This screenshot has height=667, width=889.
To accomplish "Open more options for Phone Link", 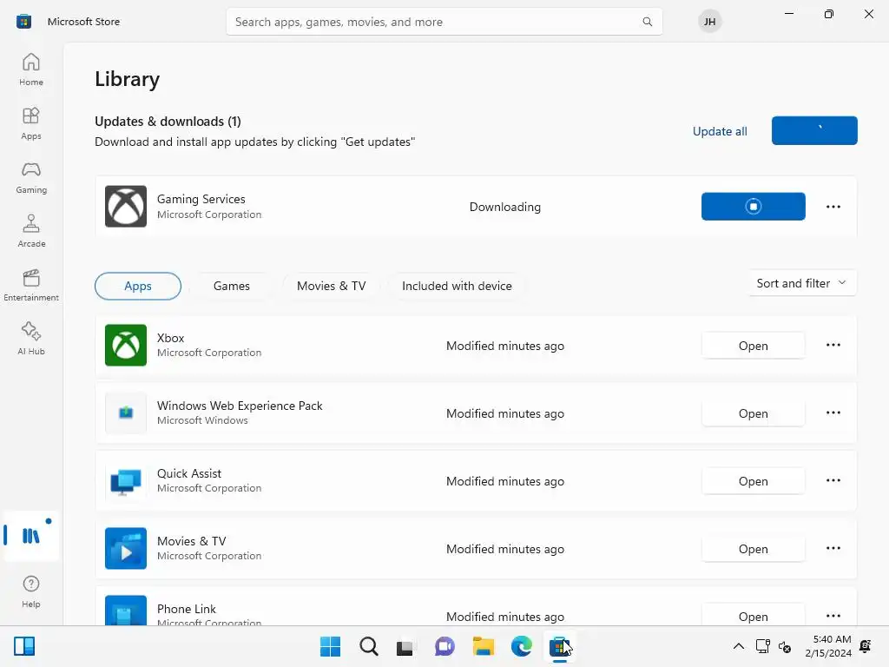I will (x=833, y=616).
